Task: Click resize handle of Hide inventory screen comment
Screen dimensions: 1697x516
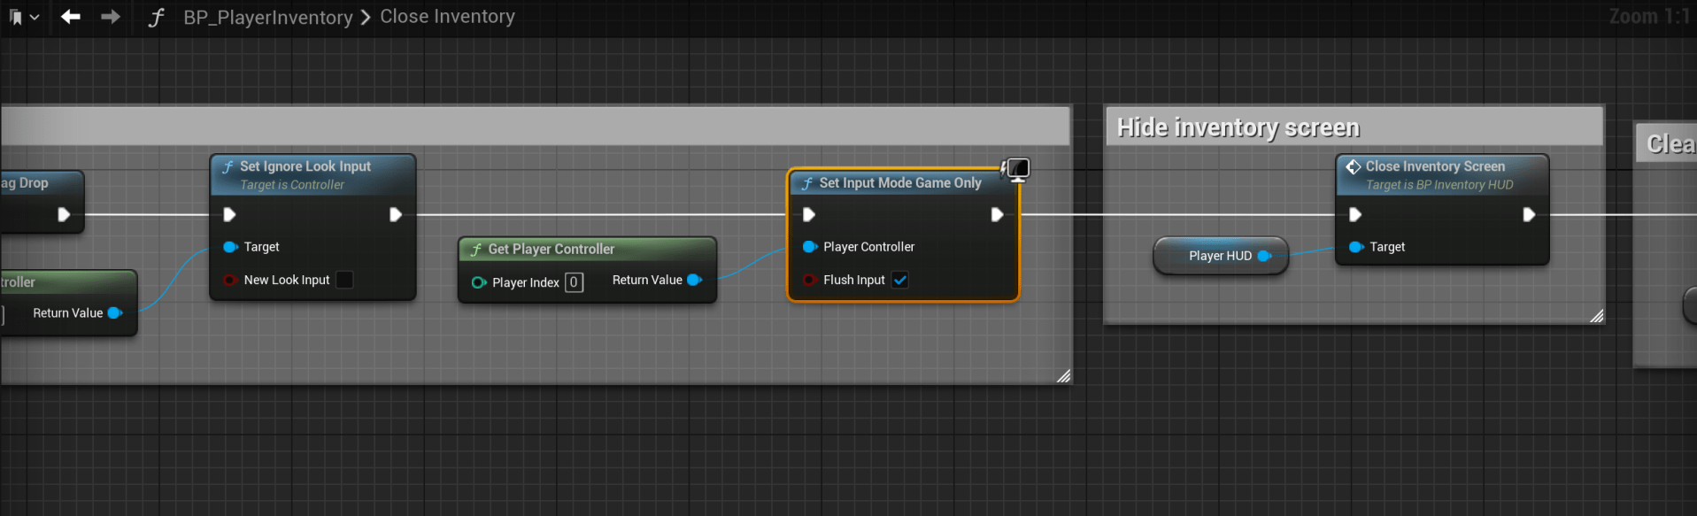Action: point(1596,316)
